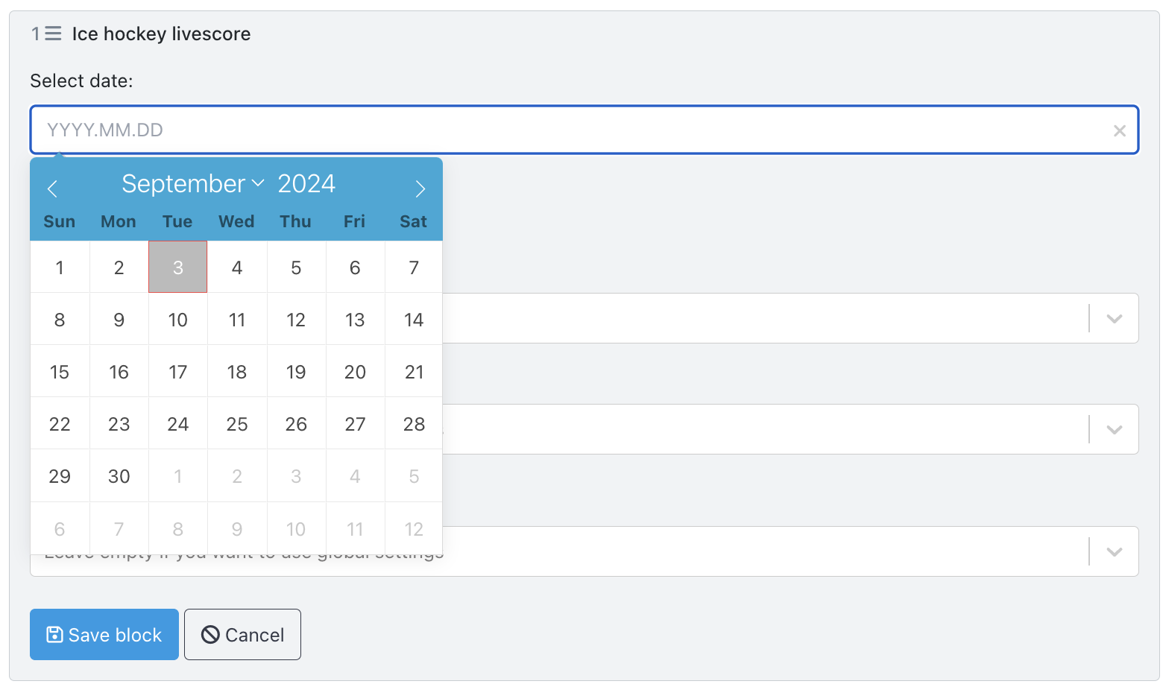The width and height of the screenshot is (1163, 684).
Task: Open the bottom global settings dropdown arrow
Action: click(x=1115, y=551)
